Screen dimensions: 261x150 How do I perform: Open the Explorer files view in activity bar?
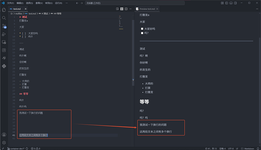pyautogui.click(x=4, y=10)
